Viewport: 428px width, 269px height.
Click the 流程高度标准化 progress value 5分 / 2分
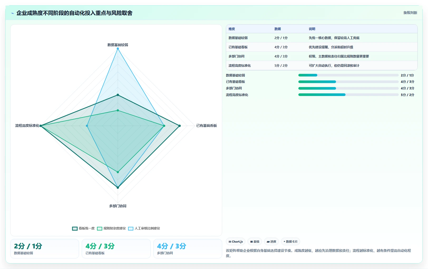(x=407, y=95)
